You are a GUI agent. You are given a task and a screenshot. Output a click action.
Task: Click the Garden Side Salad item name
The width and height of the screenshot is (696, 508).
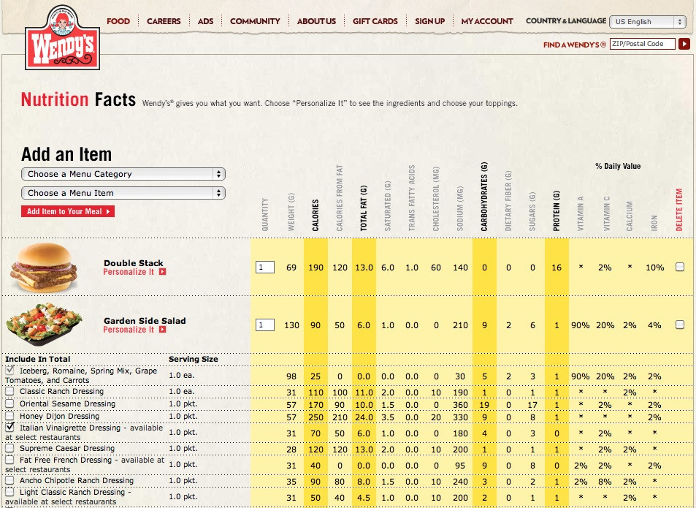(145, 321)
